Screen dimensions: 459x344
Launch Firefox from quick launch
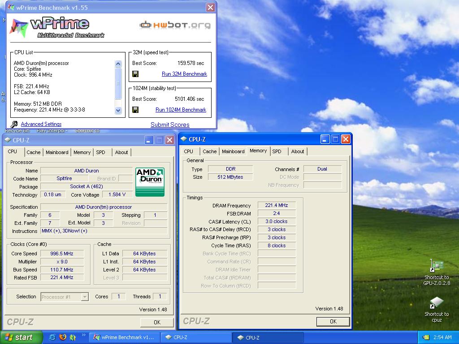click(x=63, y=337)
